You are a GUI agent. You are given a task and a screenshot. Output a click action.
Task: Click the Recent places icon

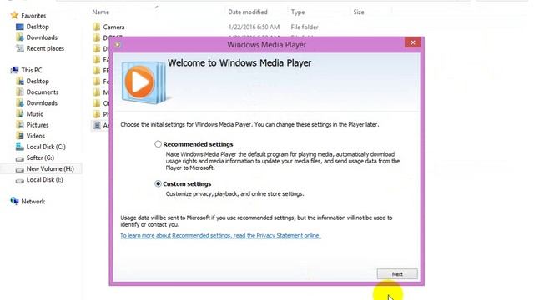coord(20,48)
